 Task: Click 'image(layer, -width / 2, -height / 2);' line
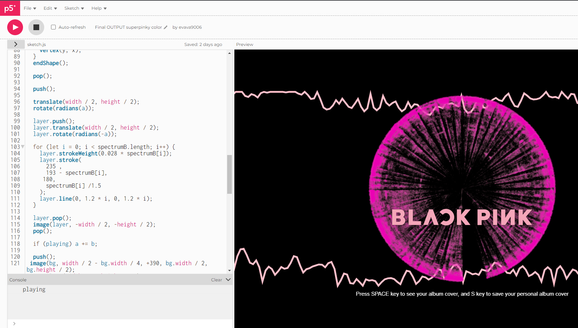(x=94, y=225)
